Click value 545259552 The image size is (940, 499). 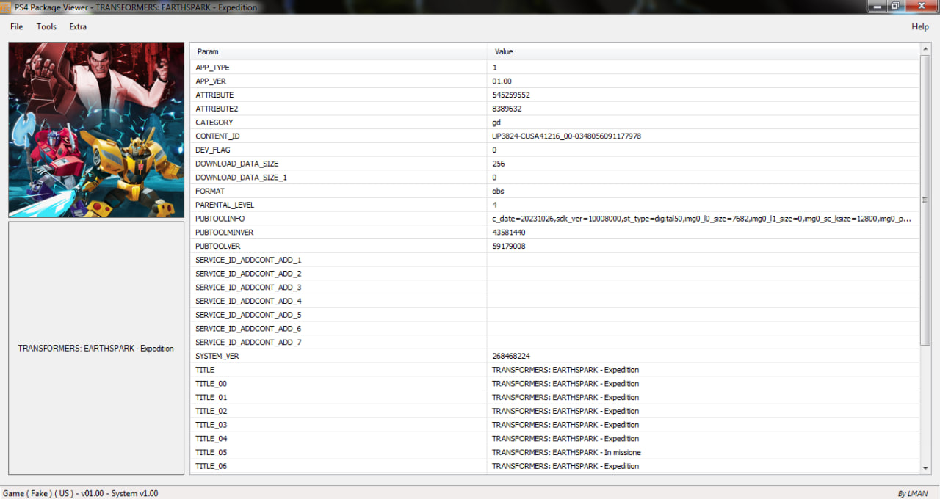point(511,95)
